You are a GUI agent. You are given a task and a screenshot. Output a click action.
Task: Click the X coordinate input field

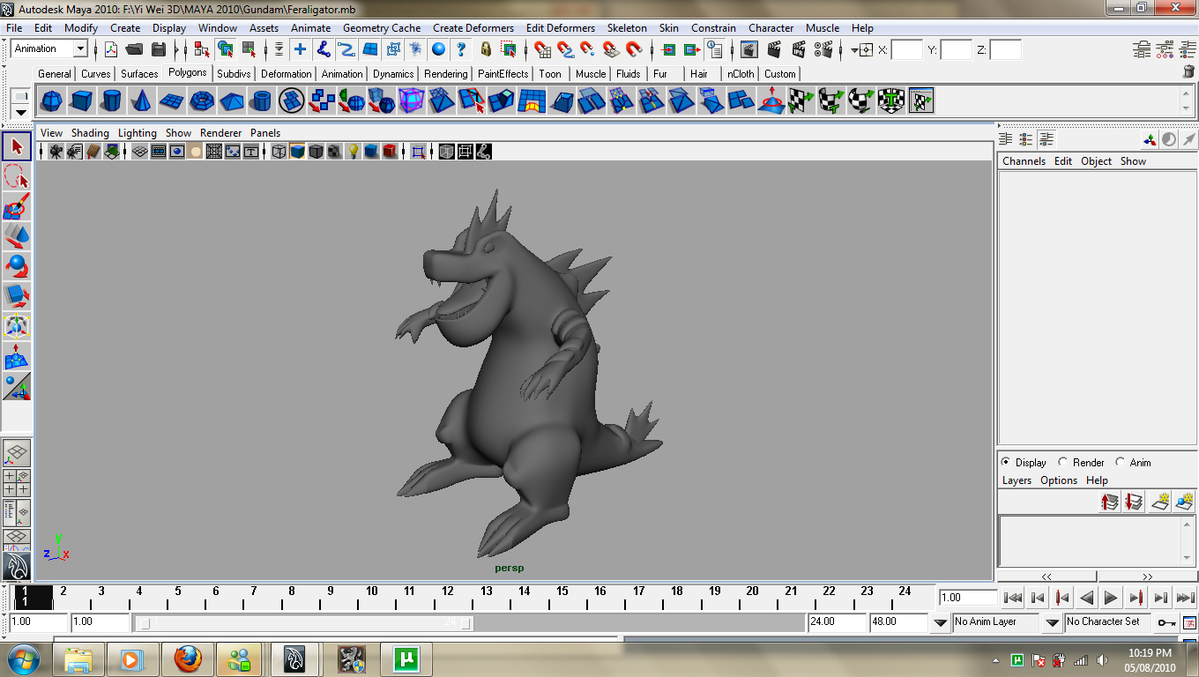(906, 49)
